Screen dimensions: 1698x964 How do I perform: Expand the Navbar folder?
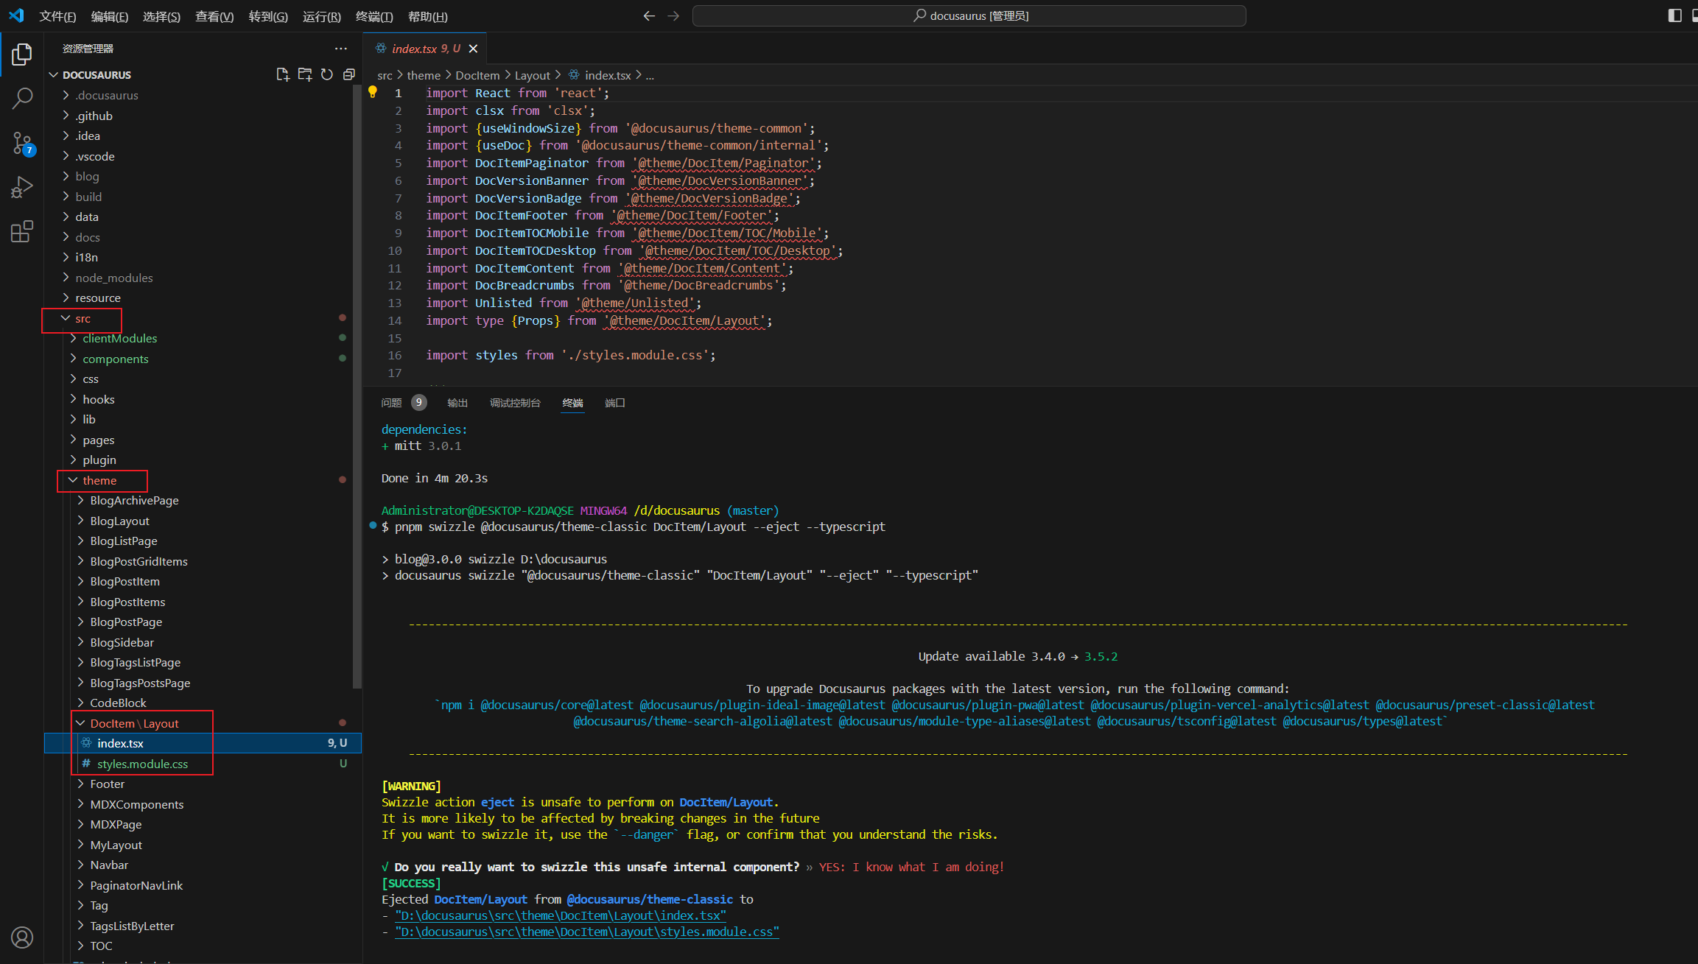pyautogui.click(x=109, y=865)
